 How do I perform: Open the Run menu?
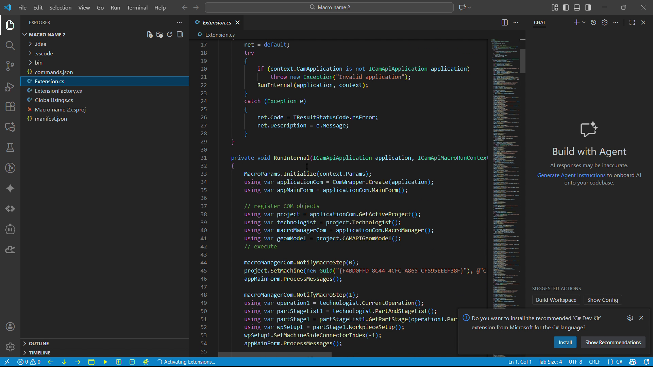115,7
